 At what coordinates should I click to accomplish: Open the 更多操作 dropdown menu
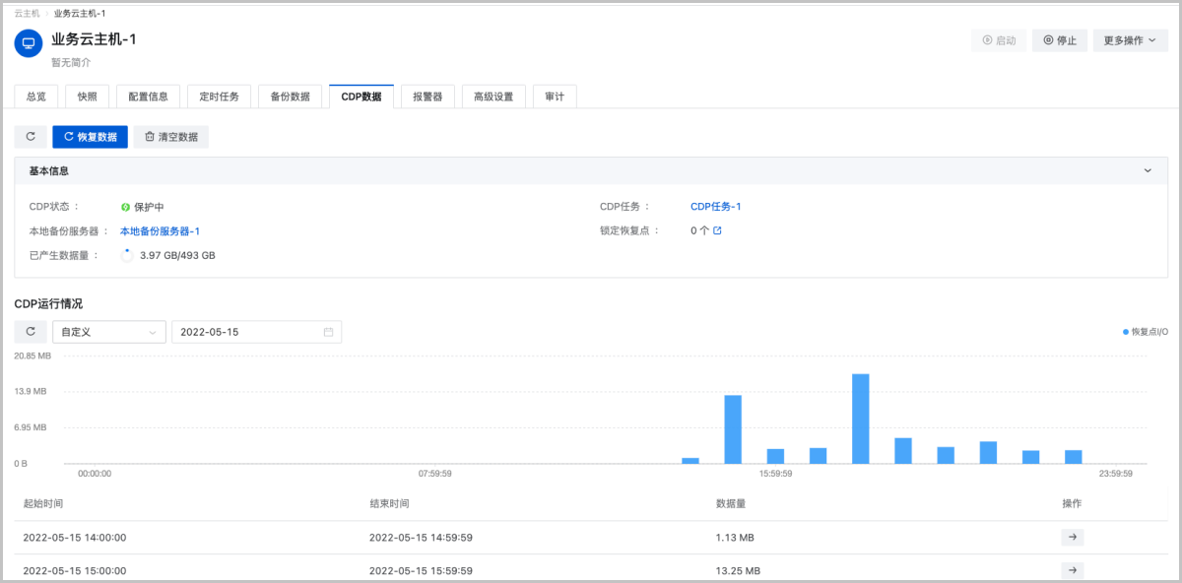pos(1130,39)
